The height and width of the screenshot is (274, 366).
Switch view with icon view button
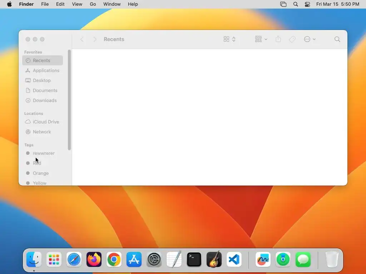(x=229, y=39)
